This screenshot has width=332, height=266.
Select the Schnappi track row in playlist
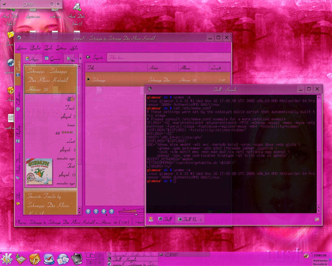pos(157,80)
